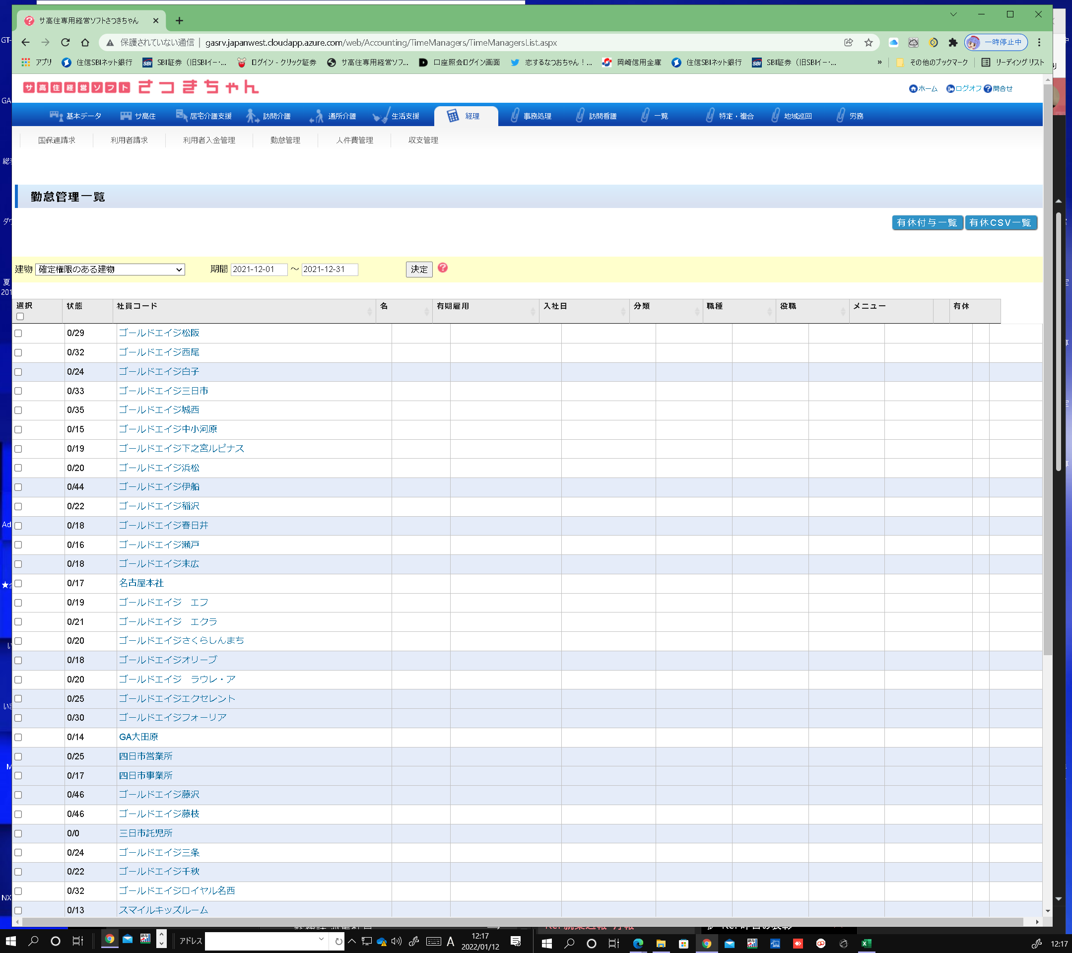This screenshot has width=1072, height=953.
Task: Open the Chrome extensions puzzle icon
Action: coord(953,43)
